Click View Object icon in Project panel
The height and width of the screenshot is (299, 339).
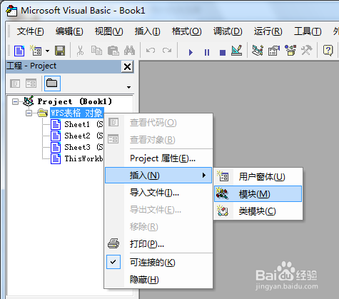(31, 83)
